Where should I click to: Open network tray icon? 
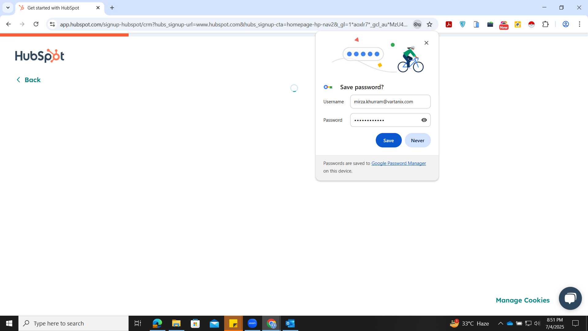(x=528, y=323)
